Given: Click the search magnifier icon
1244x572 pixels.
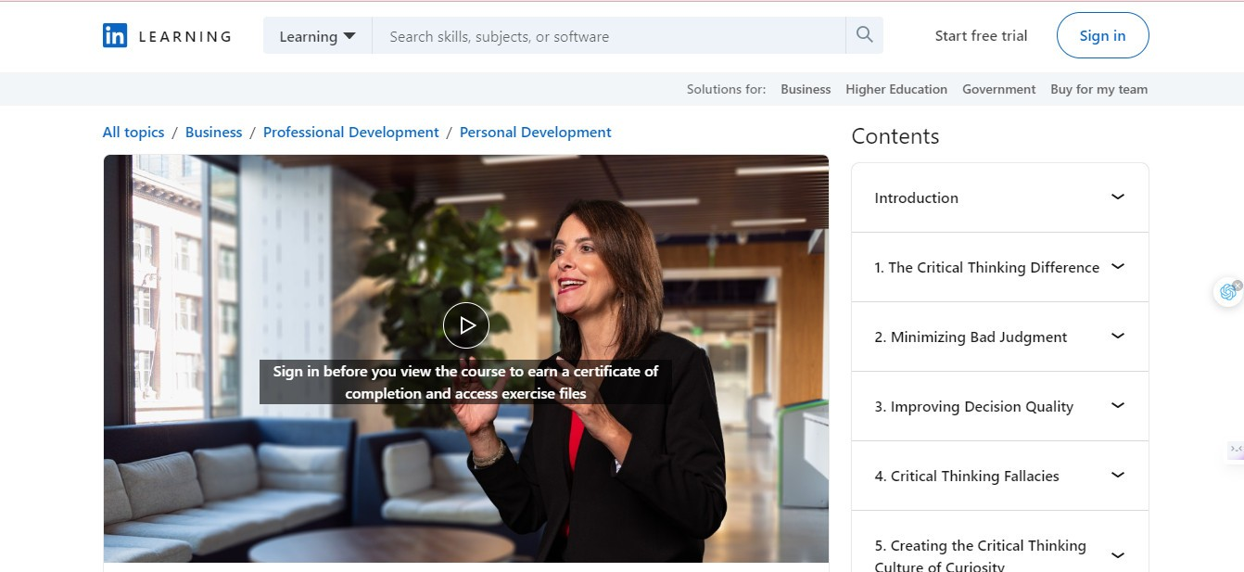Looking at the screenshot, I should [x=864, y=35].
